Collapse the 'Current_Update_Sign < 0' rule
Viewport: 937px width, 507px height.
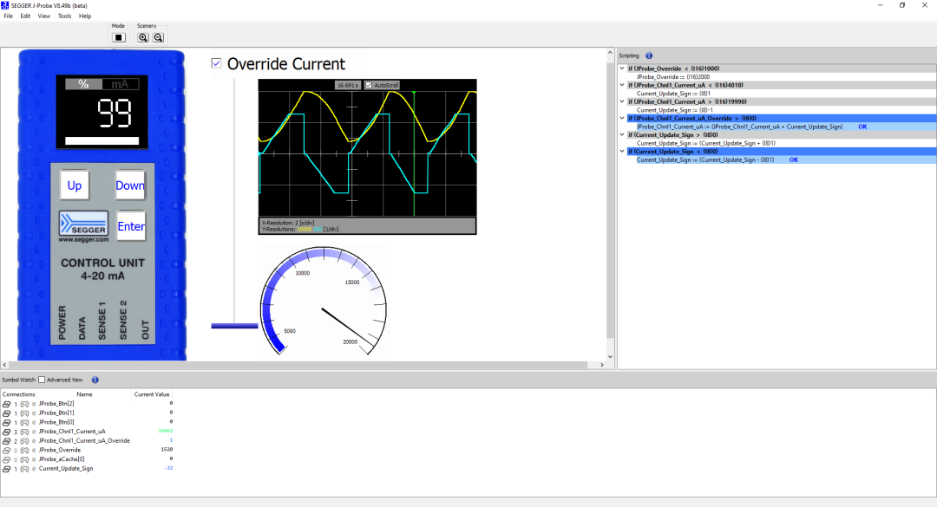622,152
